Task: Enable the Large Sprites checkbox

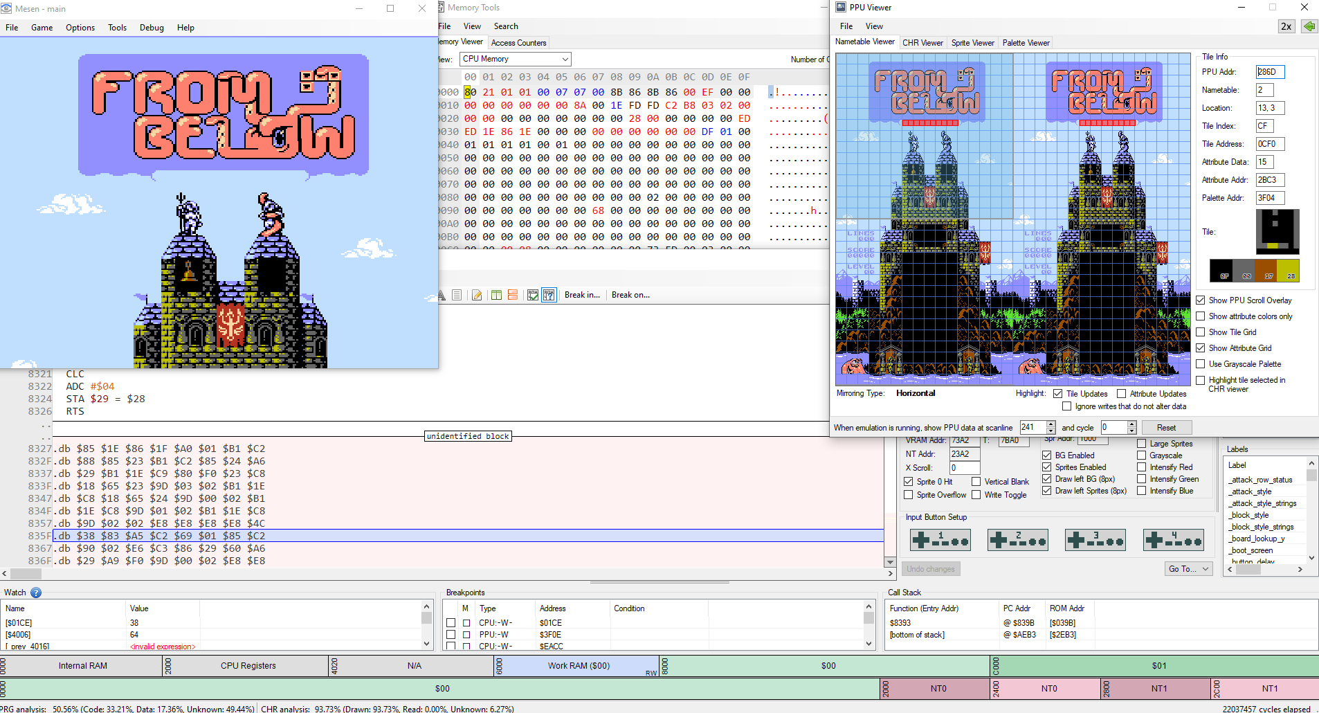Action: pyautogui.click(x=1141, y=444)
